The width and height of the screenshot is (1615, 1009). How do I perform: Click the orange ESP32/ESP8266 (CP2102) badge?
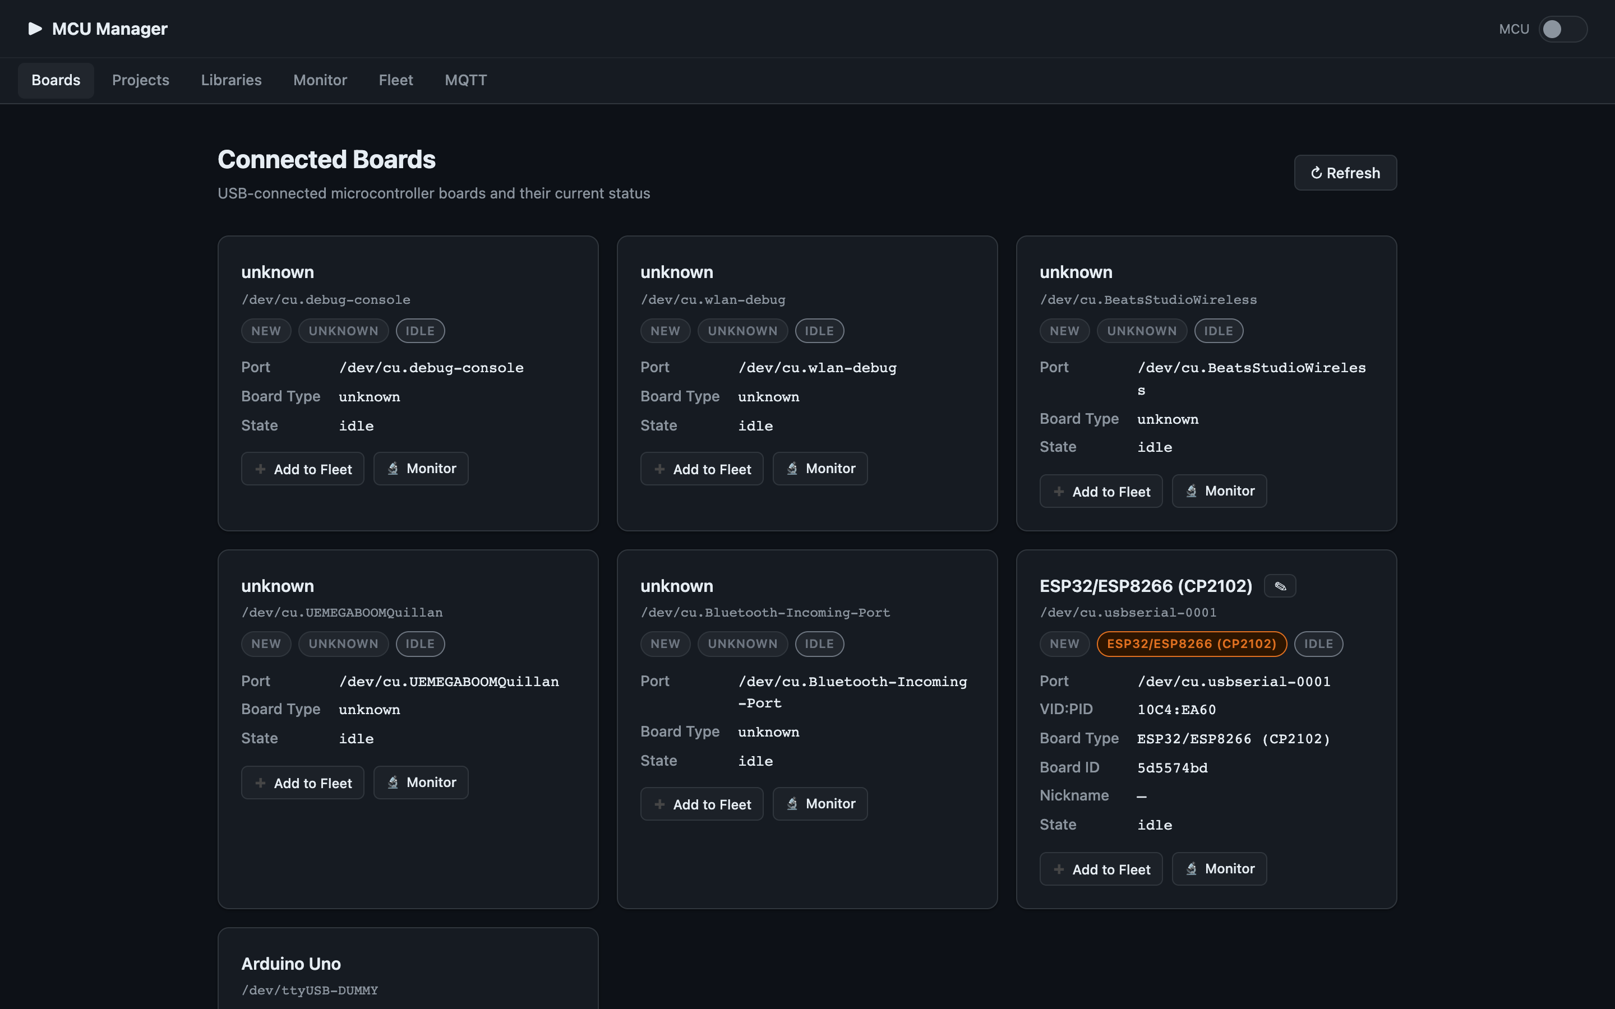point(1192,644)
